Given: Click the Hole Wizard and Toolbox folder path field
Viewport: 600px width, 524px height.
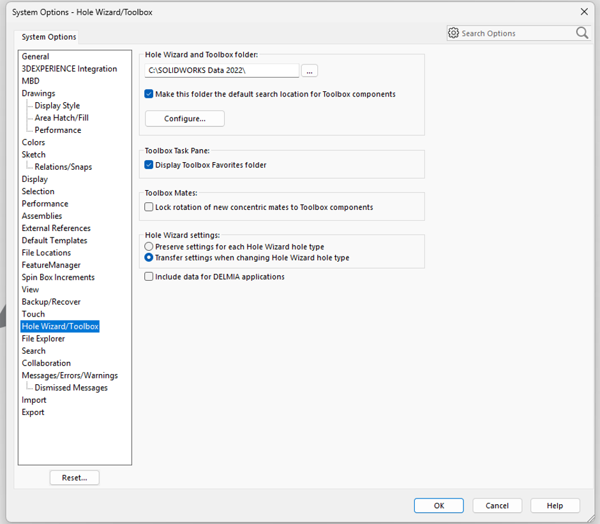Looking at the screenshot, I should (222, 70).
